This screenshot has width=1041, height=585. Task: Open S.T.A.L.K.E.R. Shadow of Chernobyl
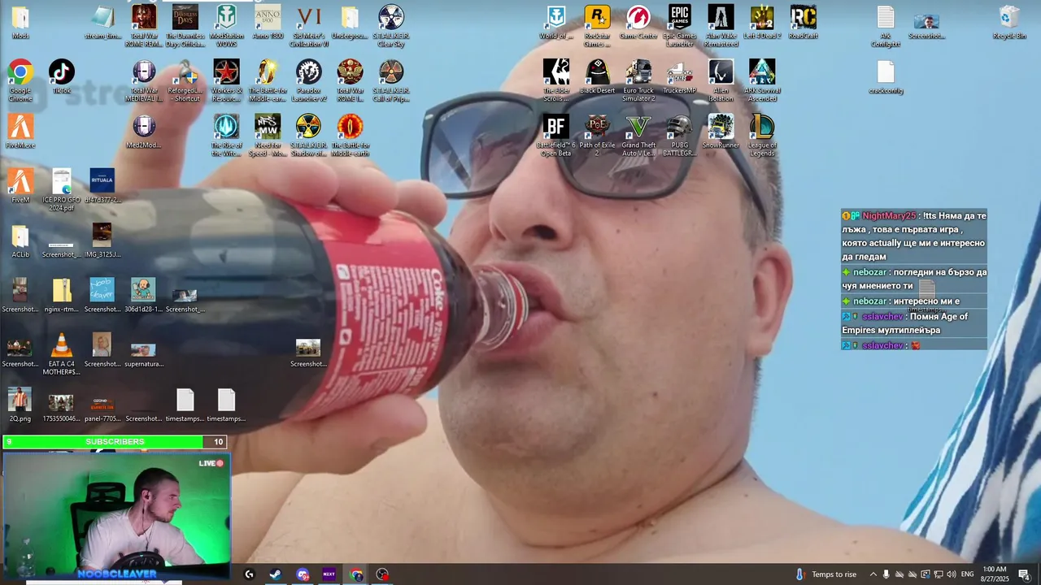(309, 135)
